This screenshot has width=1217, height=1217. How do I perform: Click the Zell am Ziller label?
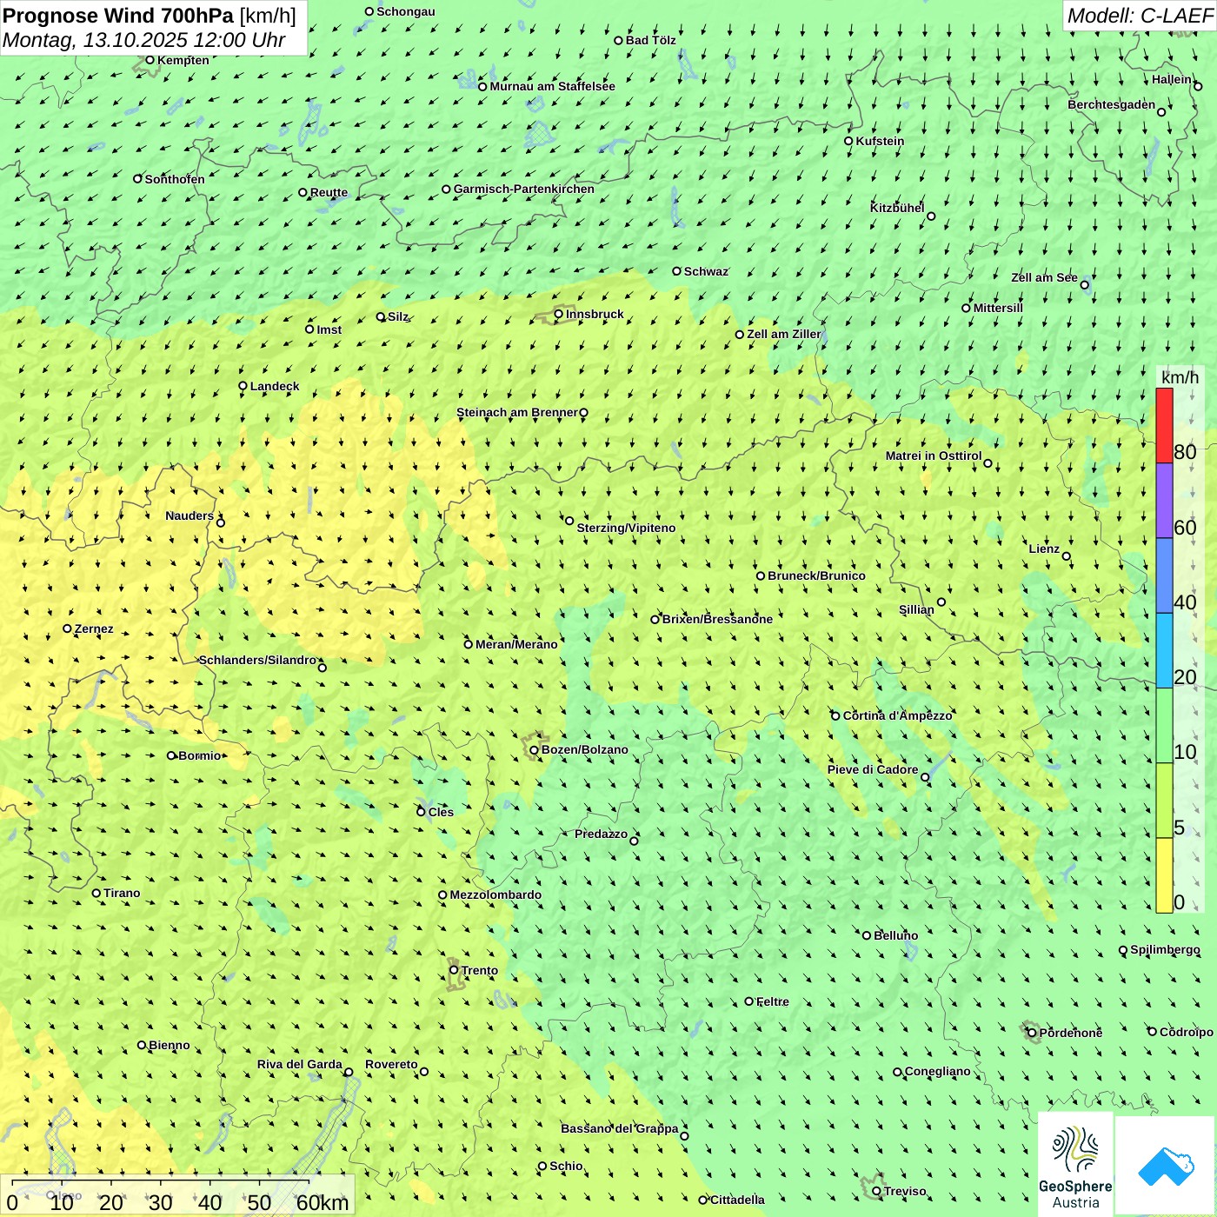tap(784, 334)
